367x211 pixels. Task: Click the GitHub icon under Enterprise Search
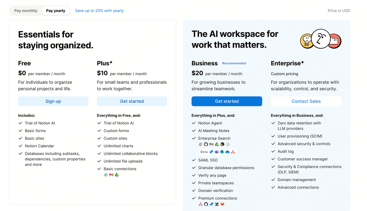pos(206,144)
